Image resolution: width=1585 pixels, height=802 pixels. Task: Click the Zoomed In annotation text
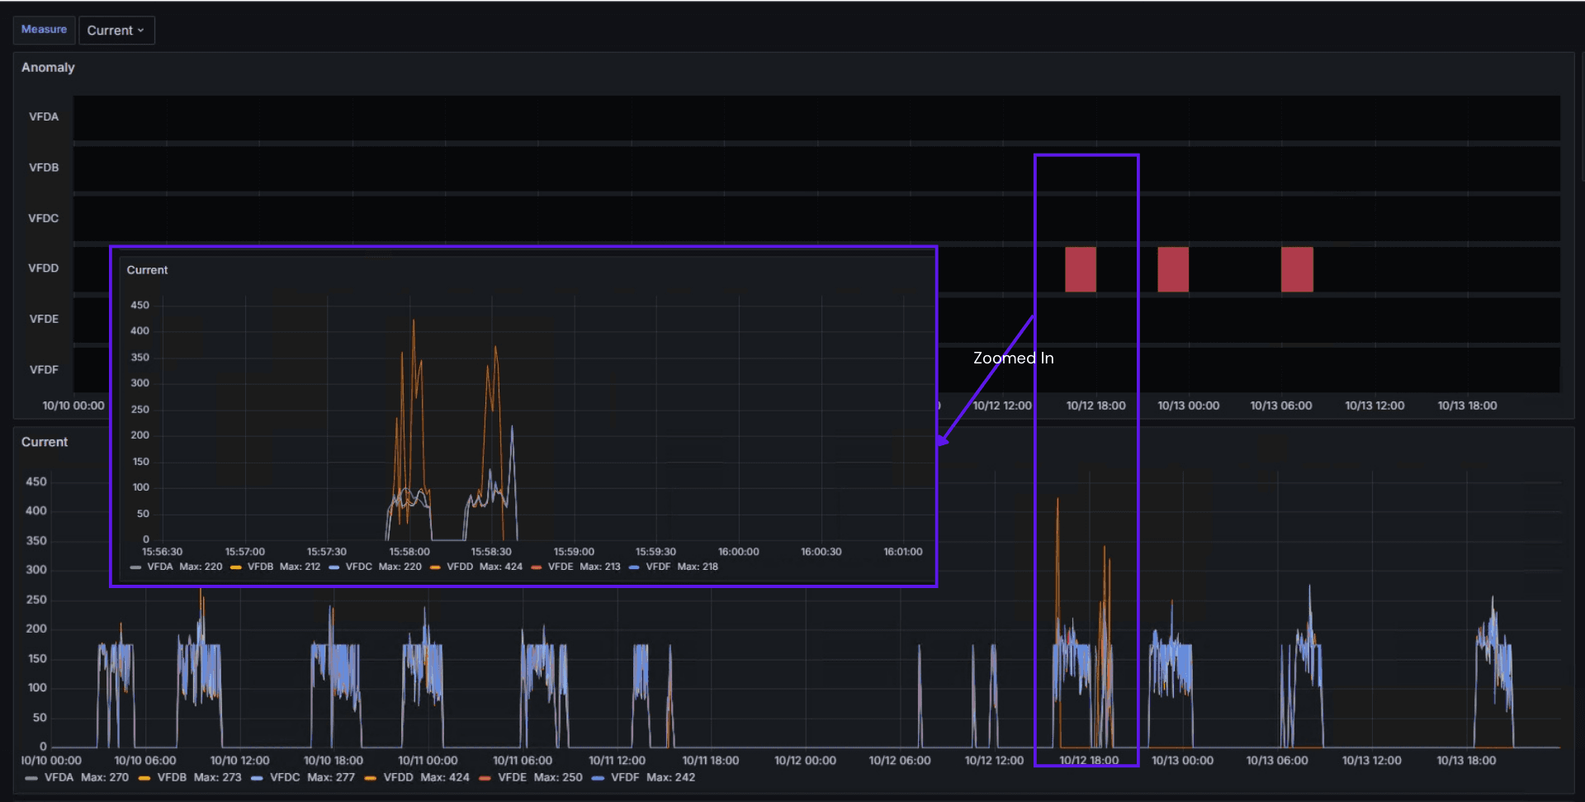1013,358
